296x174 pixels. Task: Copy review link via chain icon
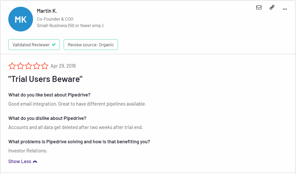point(272,7)
